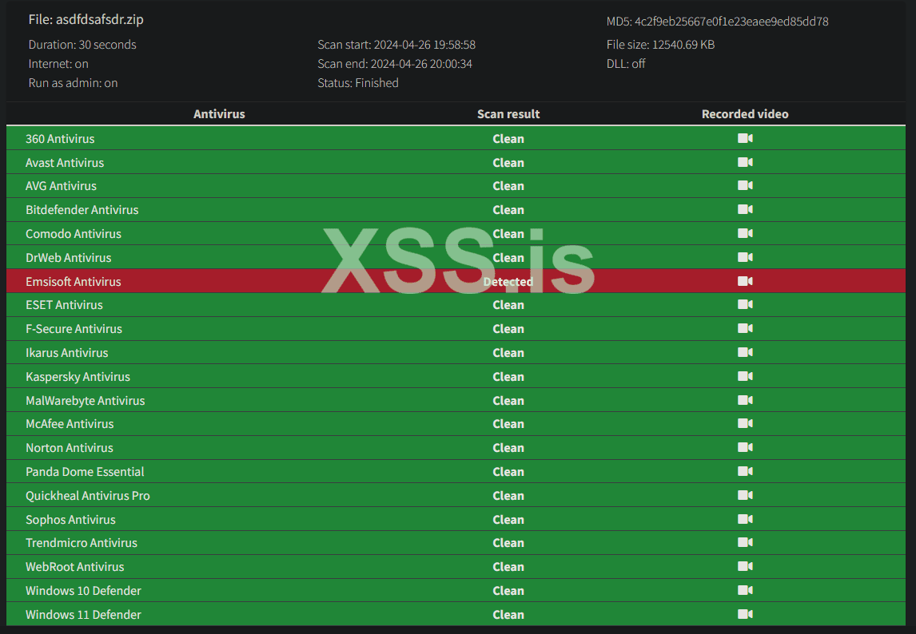Open Windows 10 Defender recorded video
This screenshot has width=916, height=634.
[x=745, y=591]
